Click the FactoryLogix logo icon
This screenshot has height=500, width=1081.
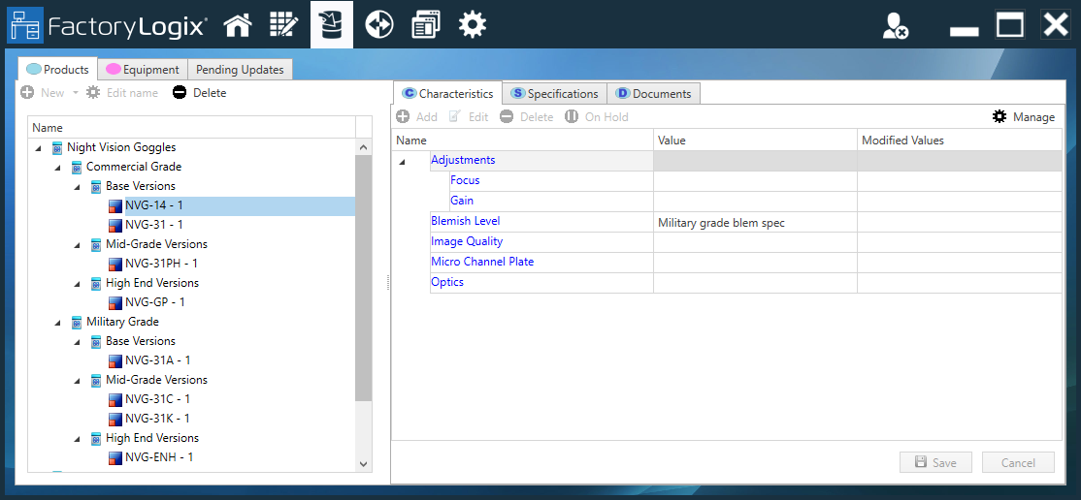pyautogui.click(x=25, y=25)
